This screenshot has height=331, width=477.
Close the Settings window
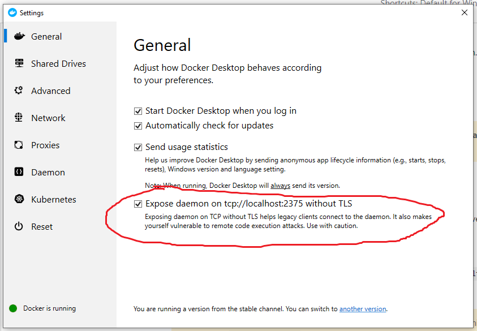click(x=465, y=12)
